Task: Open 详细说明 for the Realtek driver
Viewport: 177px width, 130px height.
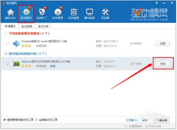Action: (41, 46)
